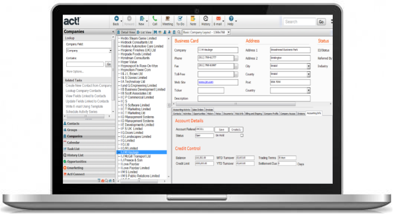Collapse the Companies side panel with arrow
394x216 pixels.
coord(113,32)
